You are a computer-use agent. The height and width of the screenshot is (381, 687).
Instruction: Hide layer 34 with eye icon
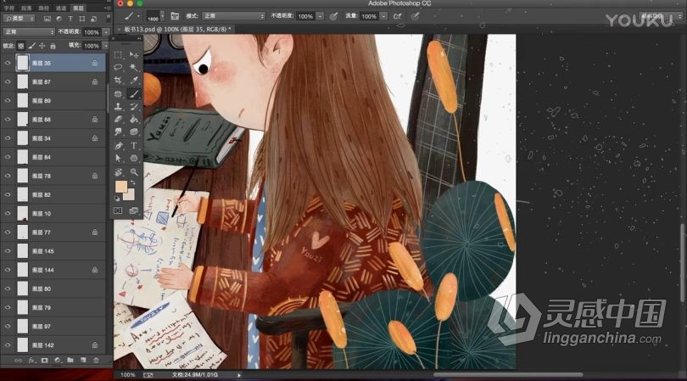[x=8, y=138]
